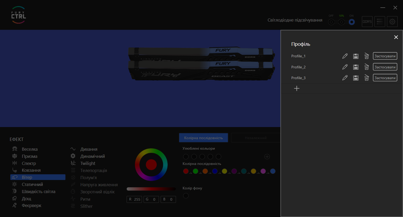Image resolution: width=403 pixels, height=217 pixels.
Task: Delete Profile_3
Action: [367, 78]
